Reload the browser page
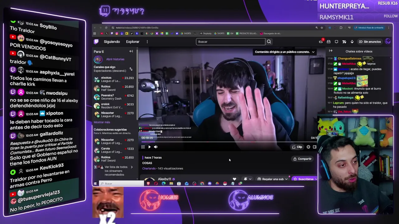 (x=106, y=28)
